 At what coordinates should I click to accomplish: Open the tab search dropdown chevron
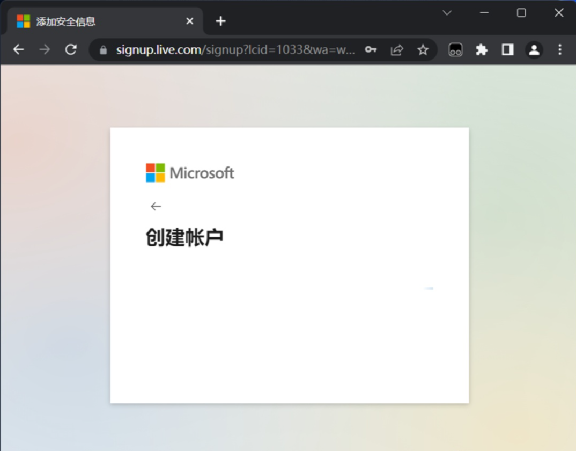tap(447, 13)
